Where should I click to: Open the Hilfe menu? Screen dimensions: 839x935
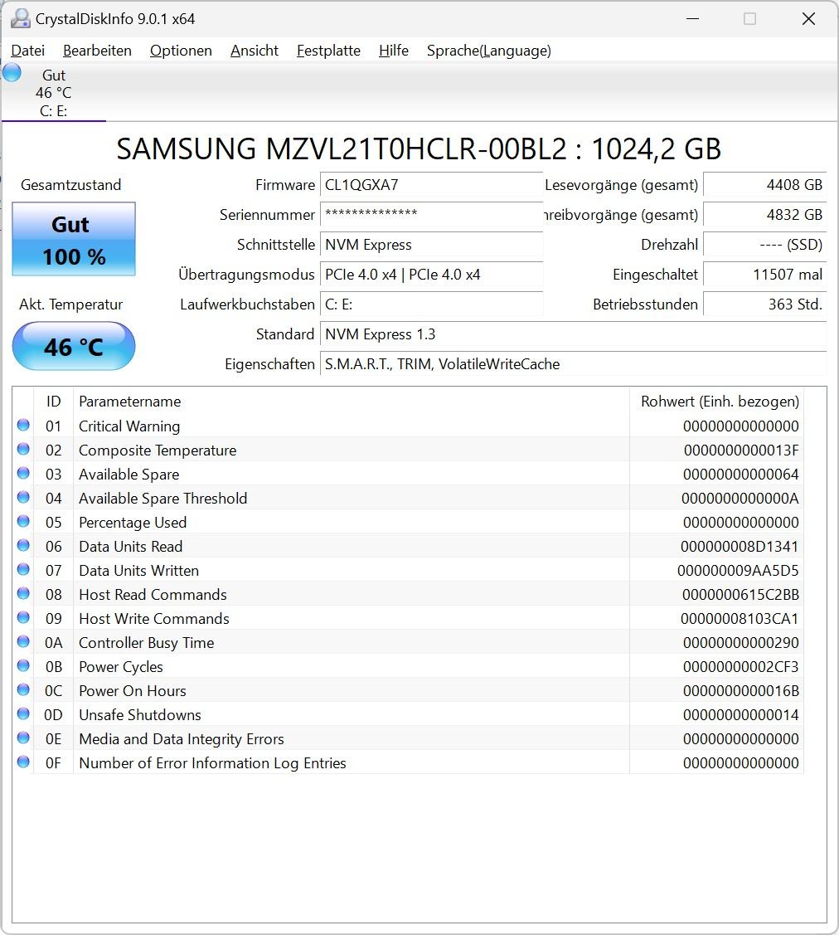393,51
